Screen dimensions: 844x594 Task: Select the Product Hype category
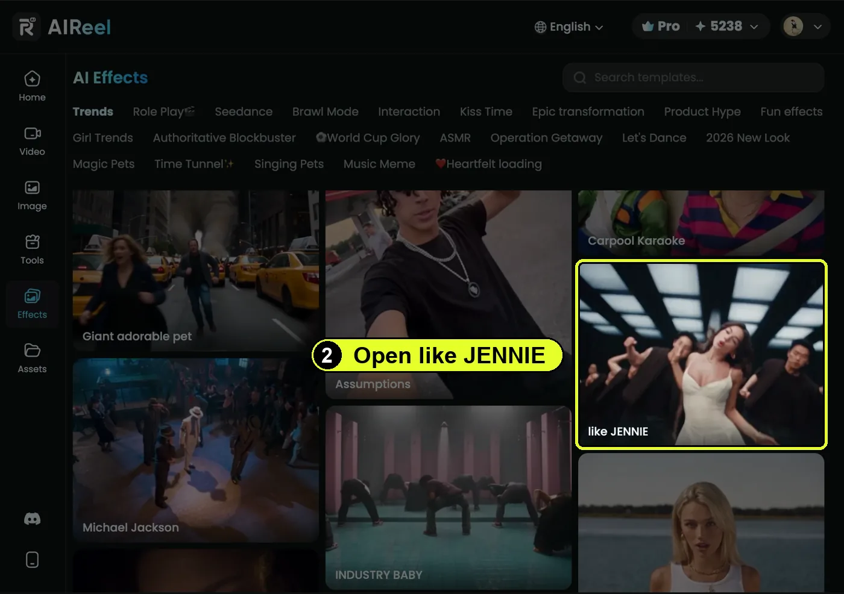click(x=702, y=111)
